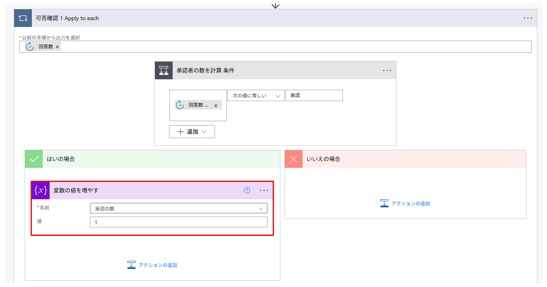Image resolution: width=547 pixels, height=287 pixels.
Task: Click the purple 変数の値を増やす variable icon
Action: [x=40, y=190]
